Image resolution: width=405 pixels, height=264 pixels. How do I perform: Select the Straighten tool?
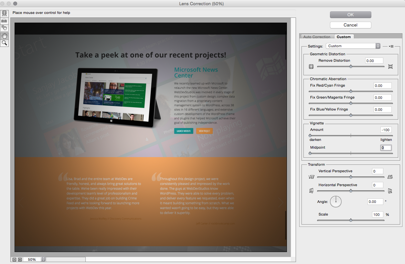(4, 20)
